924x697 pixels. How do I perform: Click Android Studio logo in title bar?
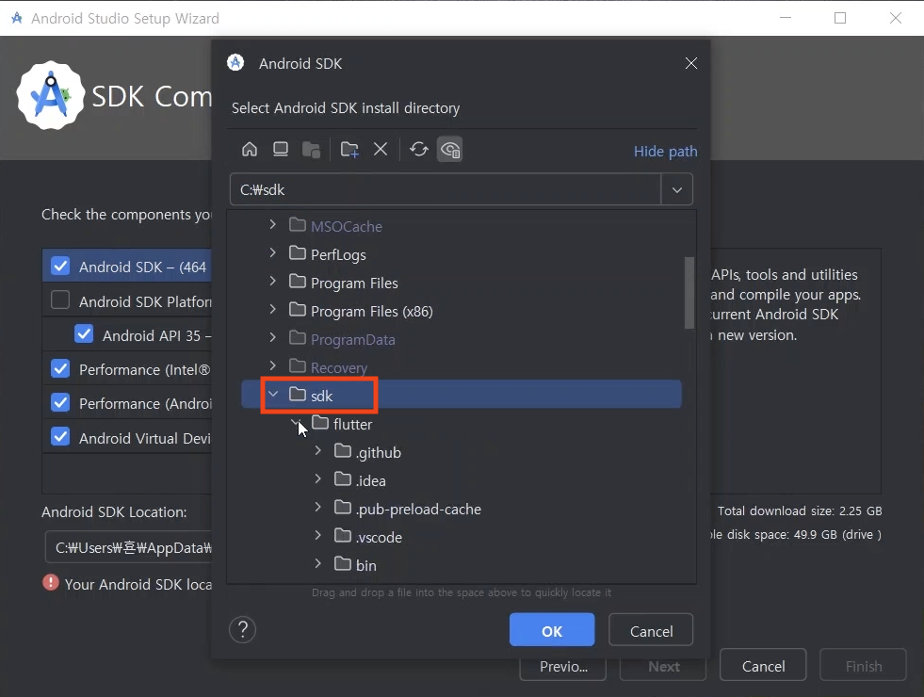17,18
